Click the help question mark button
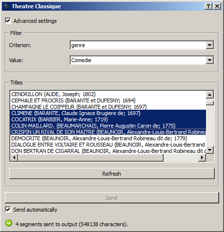The height and width of the screenshot is (232, 224). pos(208,6)
